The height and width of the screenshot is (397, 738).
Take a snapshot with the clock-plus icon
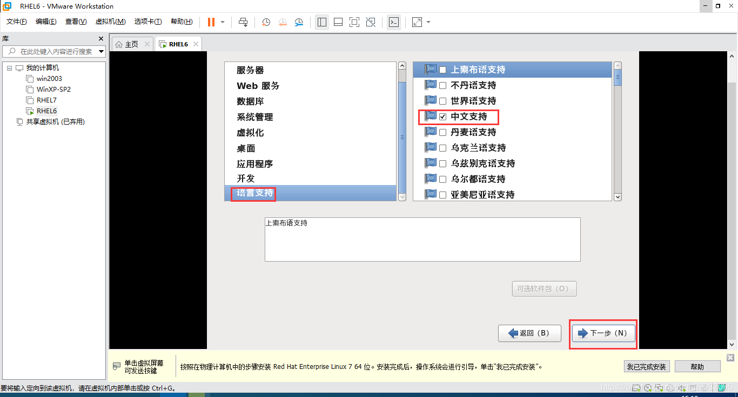tap(266, 22)
